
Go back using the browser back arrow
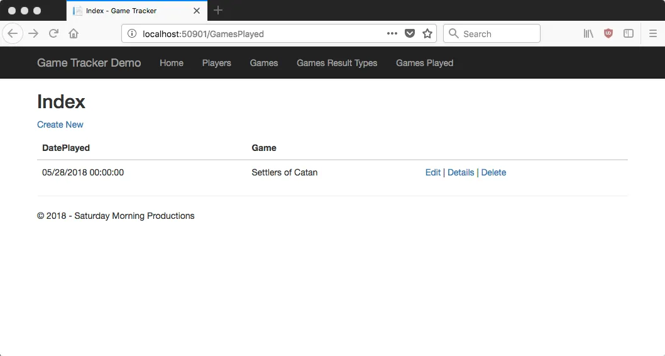13,33
